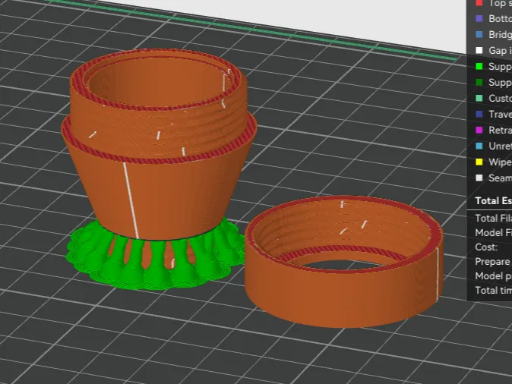Click the "Total Fila" filament row
The width and height of the screenshot is (512, 384).
click(493, 218)
